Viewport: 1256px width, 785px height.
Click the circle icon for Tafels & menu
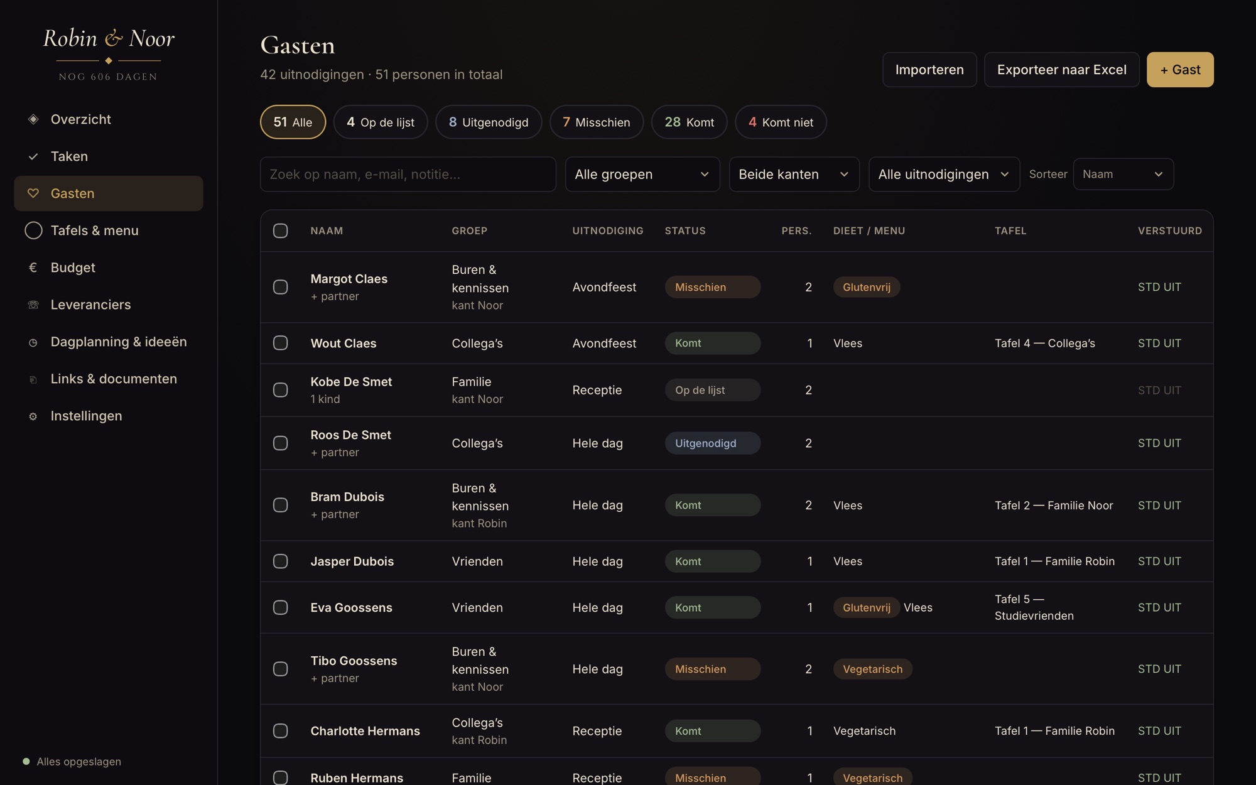pos(33,230)
